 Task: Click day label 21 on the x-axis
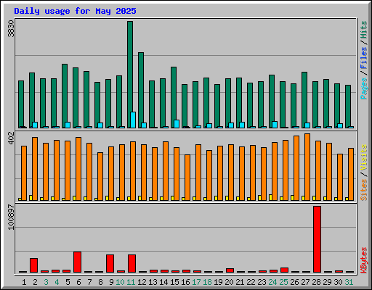coord(240,282)
